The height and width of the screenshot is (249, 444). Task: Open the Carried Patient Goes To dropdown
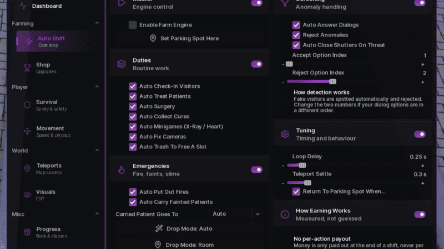pyautogui.click(x=235, y=214)
